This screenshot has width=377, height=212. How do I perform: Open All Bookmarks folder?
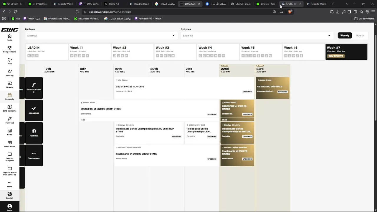[x=364, y=19]
